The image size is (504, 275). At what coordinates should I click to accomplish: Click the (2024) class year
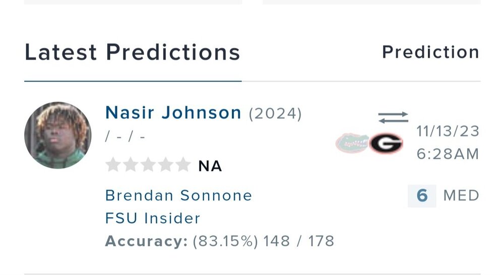coord(275,114)
